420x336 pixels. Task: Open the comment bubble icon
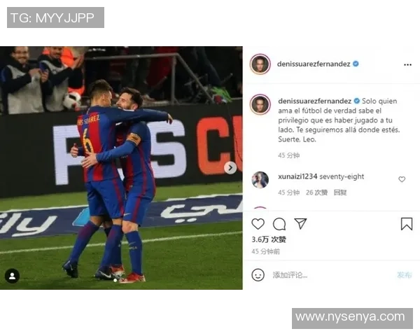coord(279,224)
